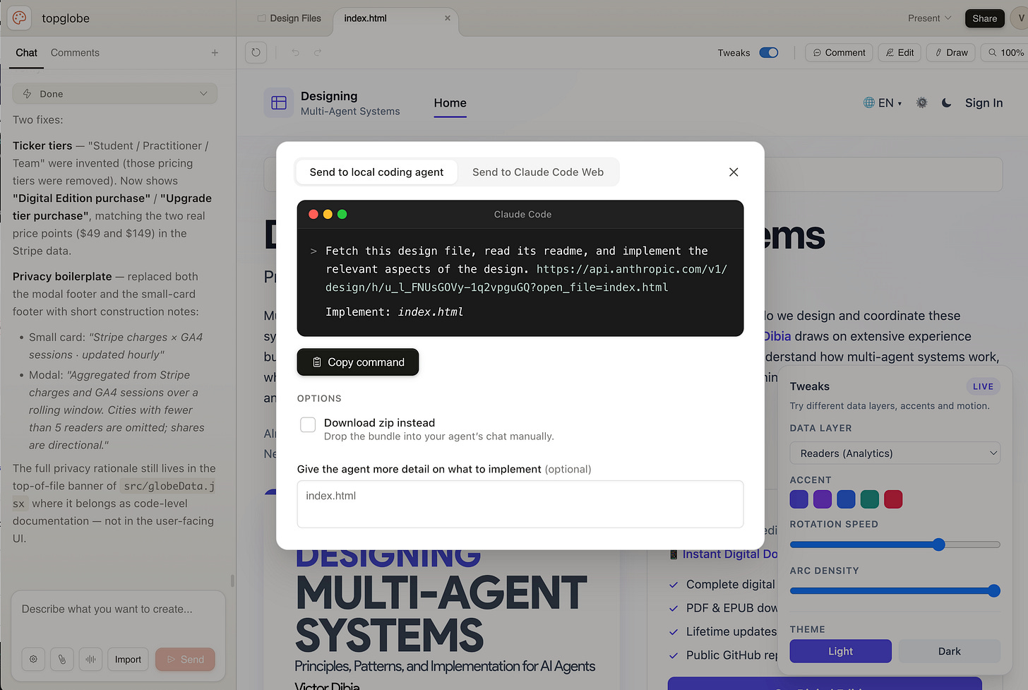Click the Import button

pyautogui.click(x=128, y=660)
